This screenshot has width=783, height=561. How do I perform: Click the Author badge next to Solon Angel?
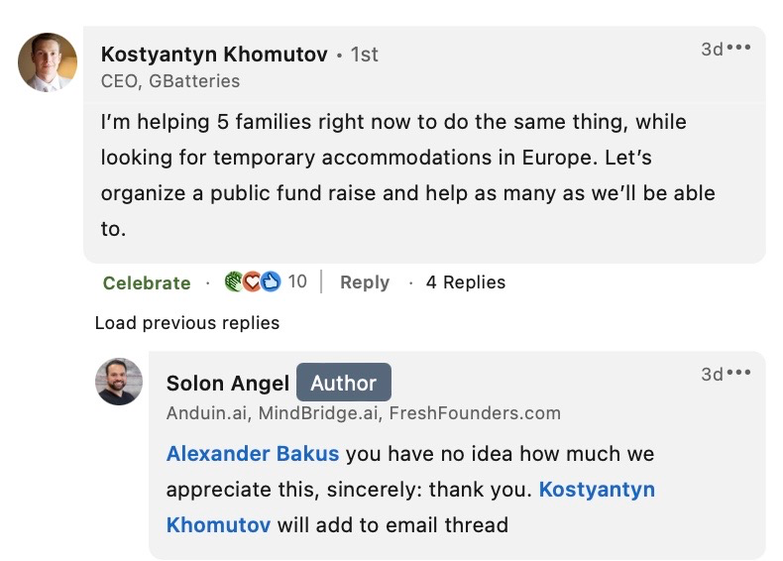coord(343,384)
